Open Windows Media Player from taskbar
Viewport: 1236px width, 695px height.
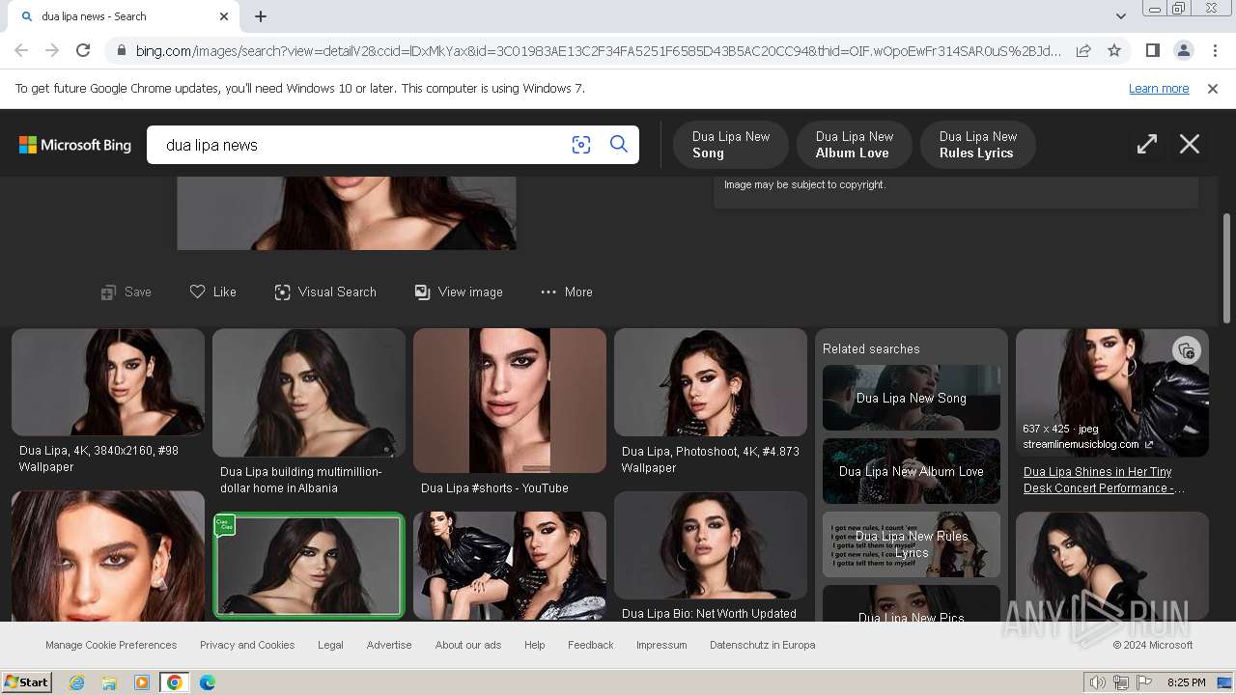142,682
